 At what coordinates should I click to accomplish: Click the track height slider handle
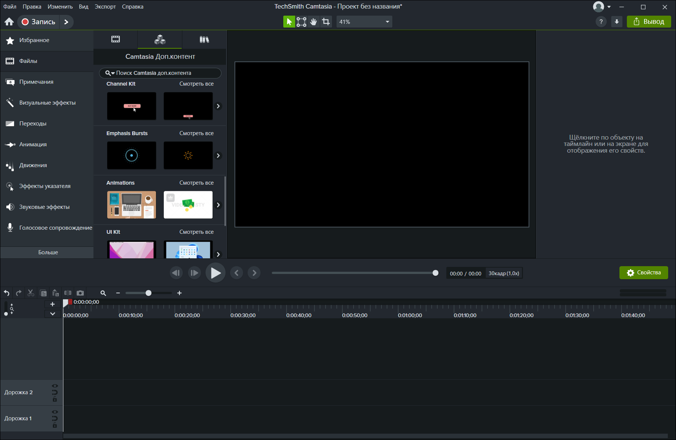(6, 314)
